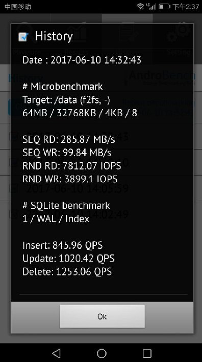Image resolution: width=202 pixels, height=362 pixels.
Task: Tap the Android back navigation icon
Action: tap(57, 353)
